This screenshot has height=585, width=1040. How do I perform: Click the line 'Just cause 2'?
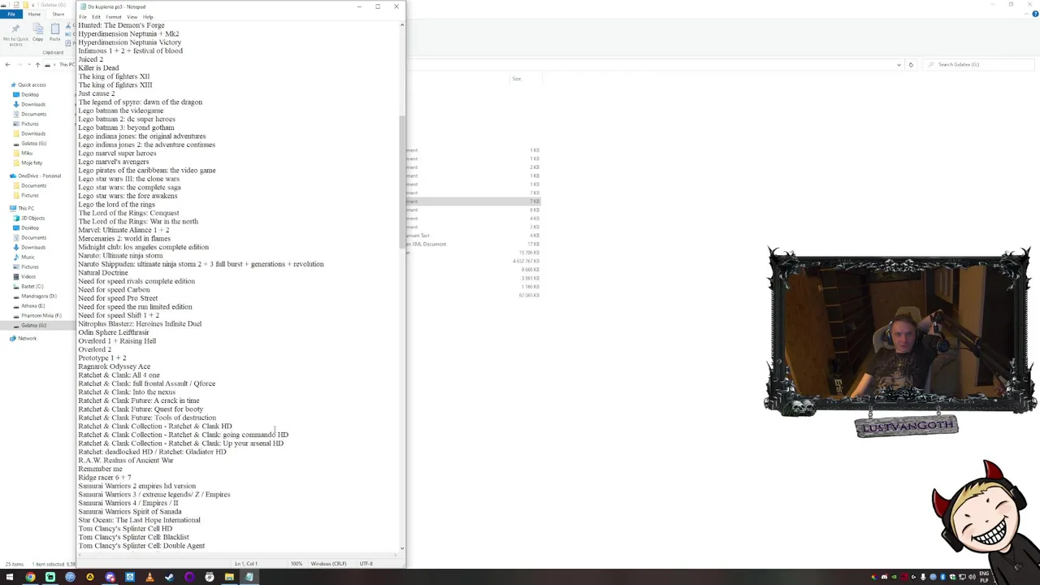coord(96,93)
